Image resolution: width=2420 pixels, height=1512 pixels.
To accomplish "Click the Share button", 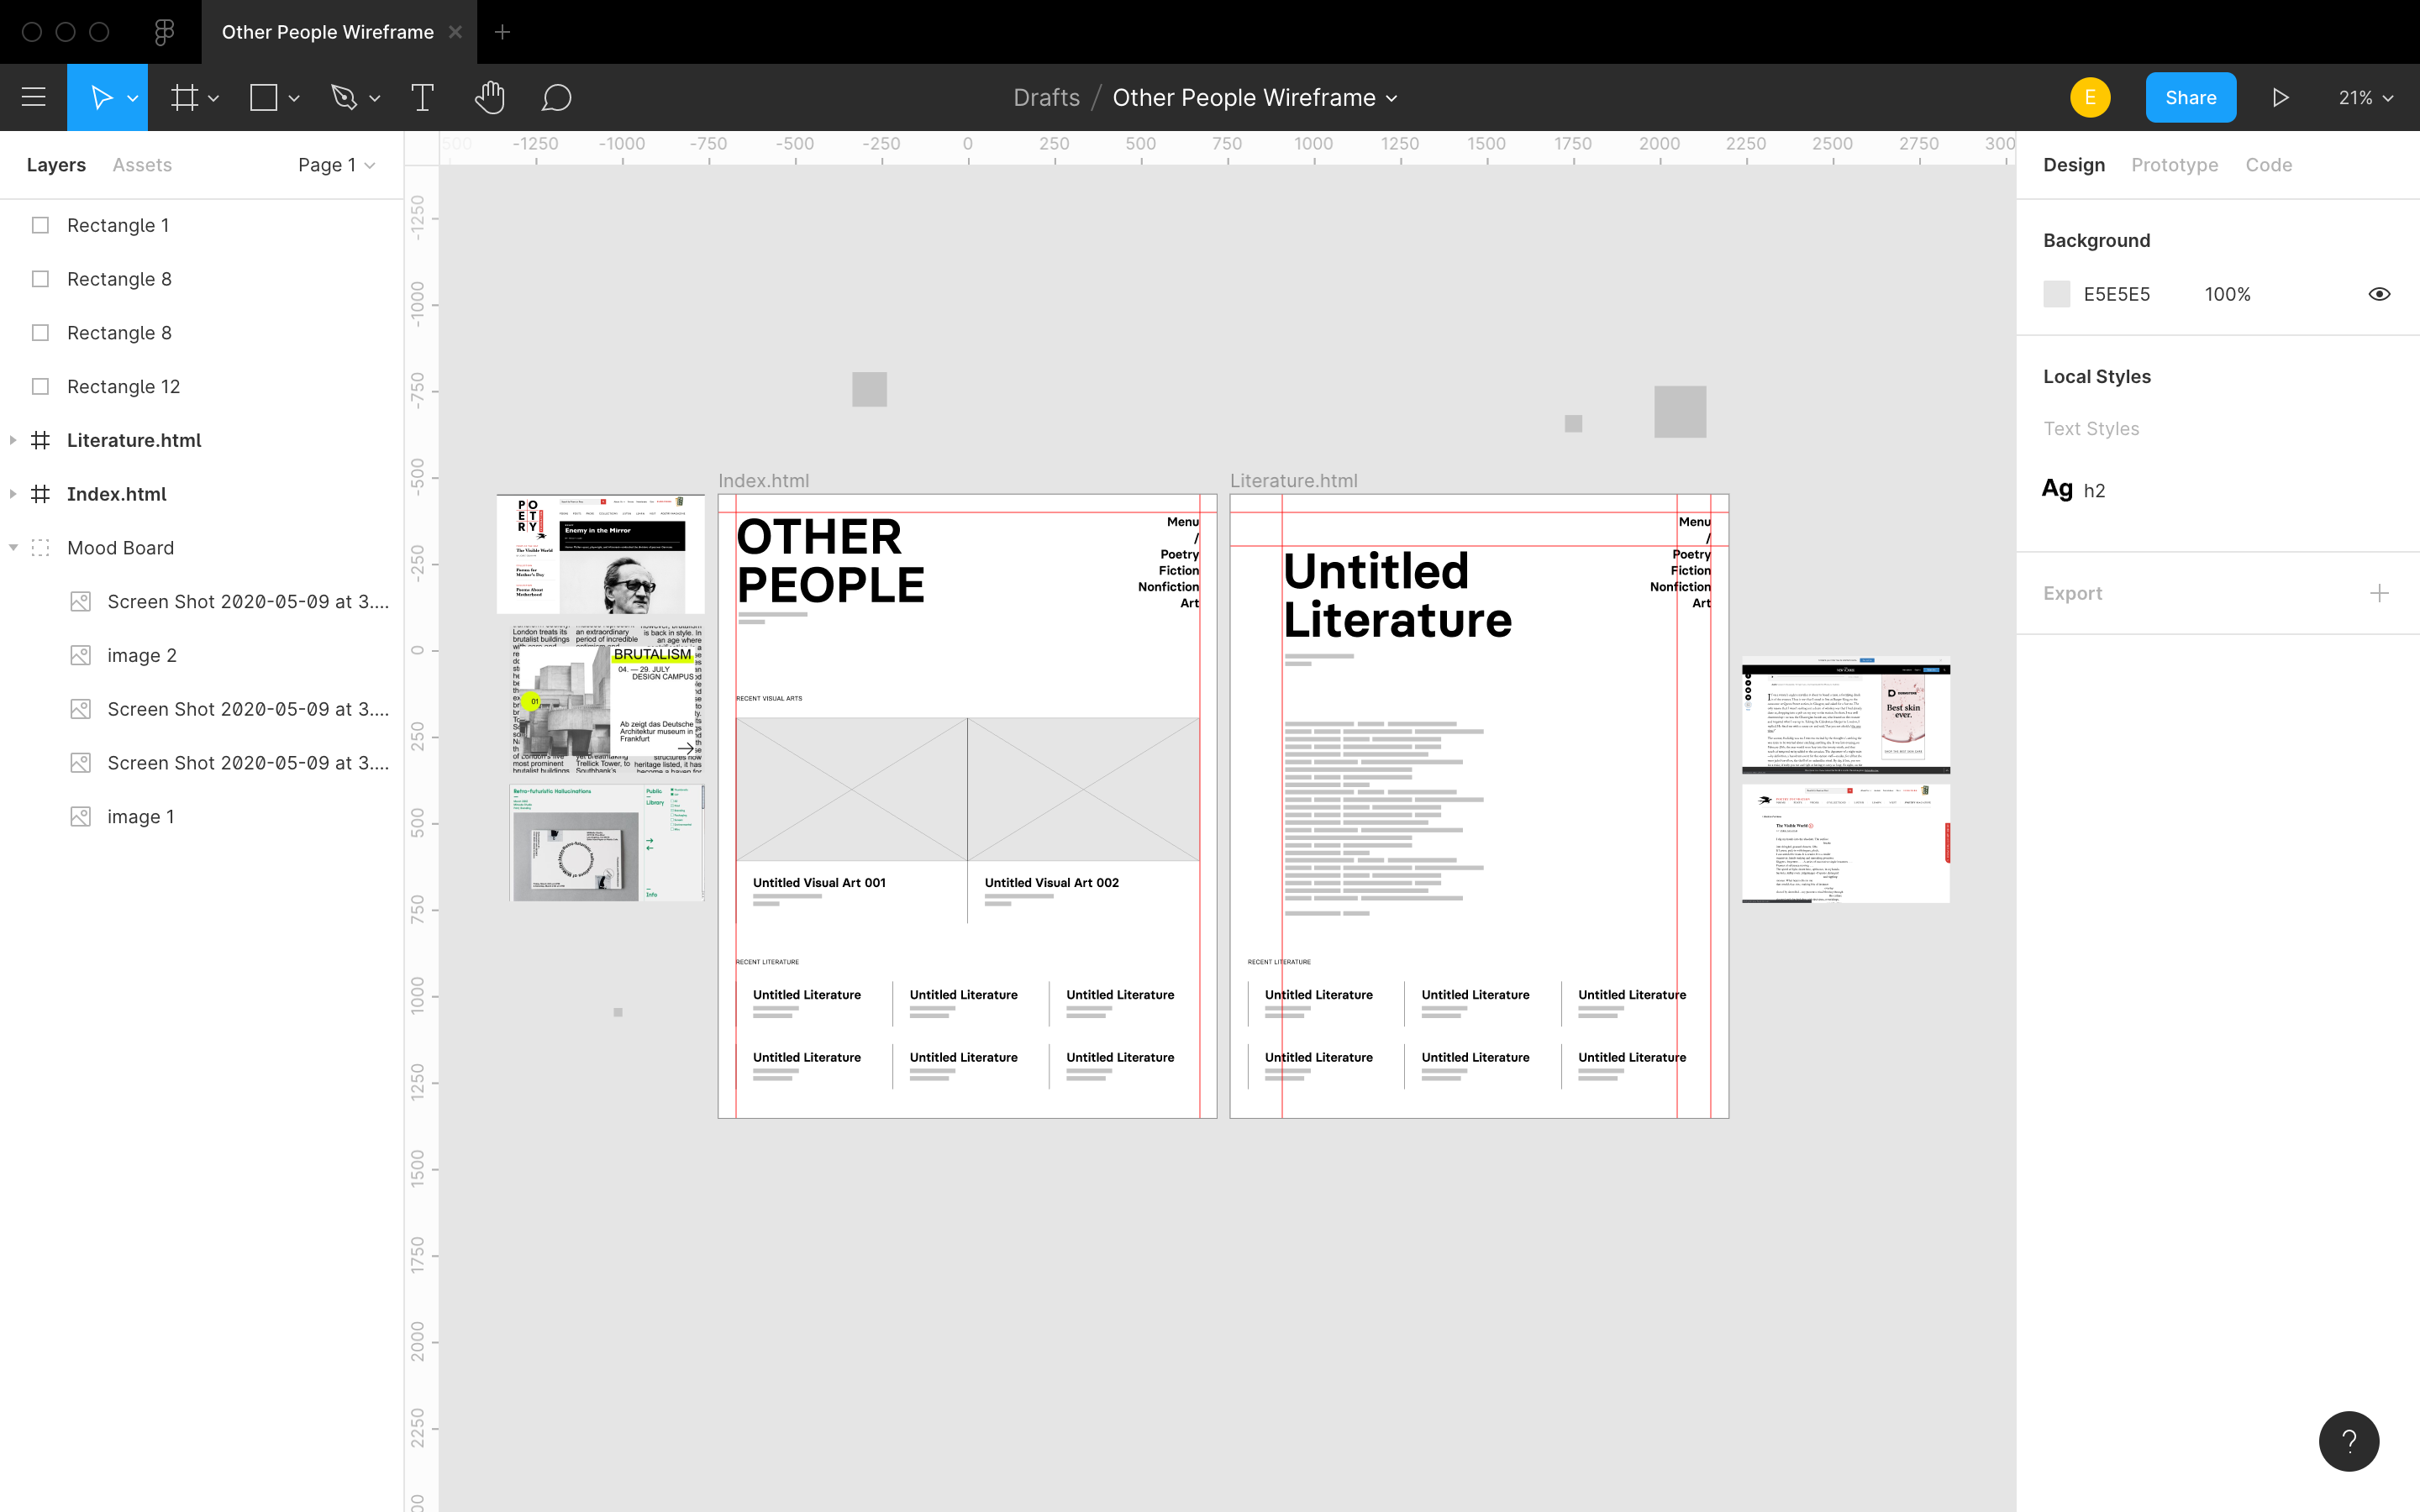I will pos(2190,97).
